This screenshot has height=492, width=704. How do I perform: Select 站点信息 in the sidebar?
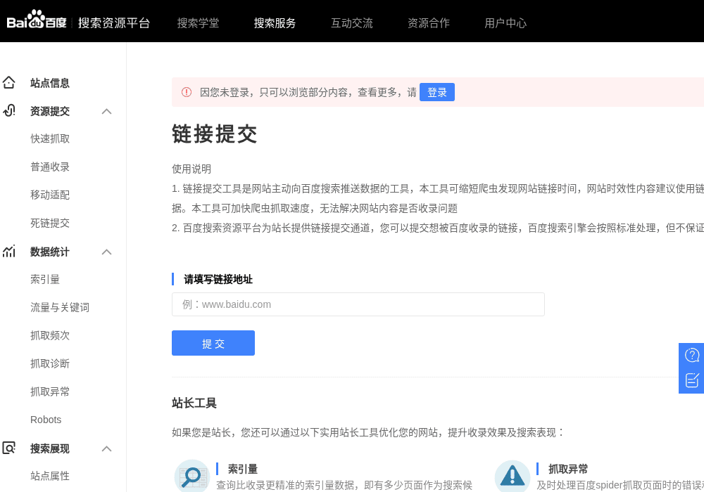tap(50, 83)
